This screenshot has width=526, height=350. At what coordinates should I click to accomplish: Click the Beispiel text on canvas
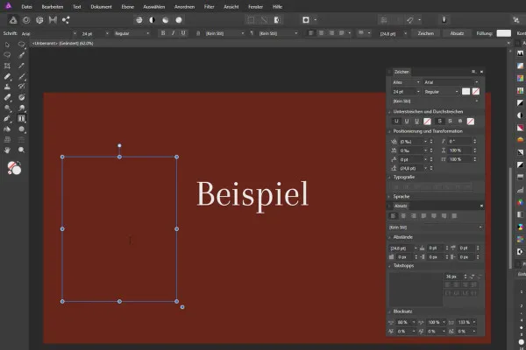tap(252, 195)
